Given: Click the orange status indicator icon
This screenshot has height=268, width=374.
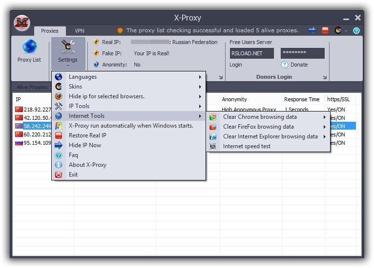Looking at the screenshot, I should tap(120, 30).
